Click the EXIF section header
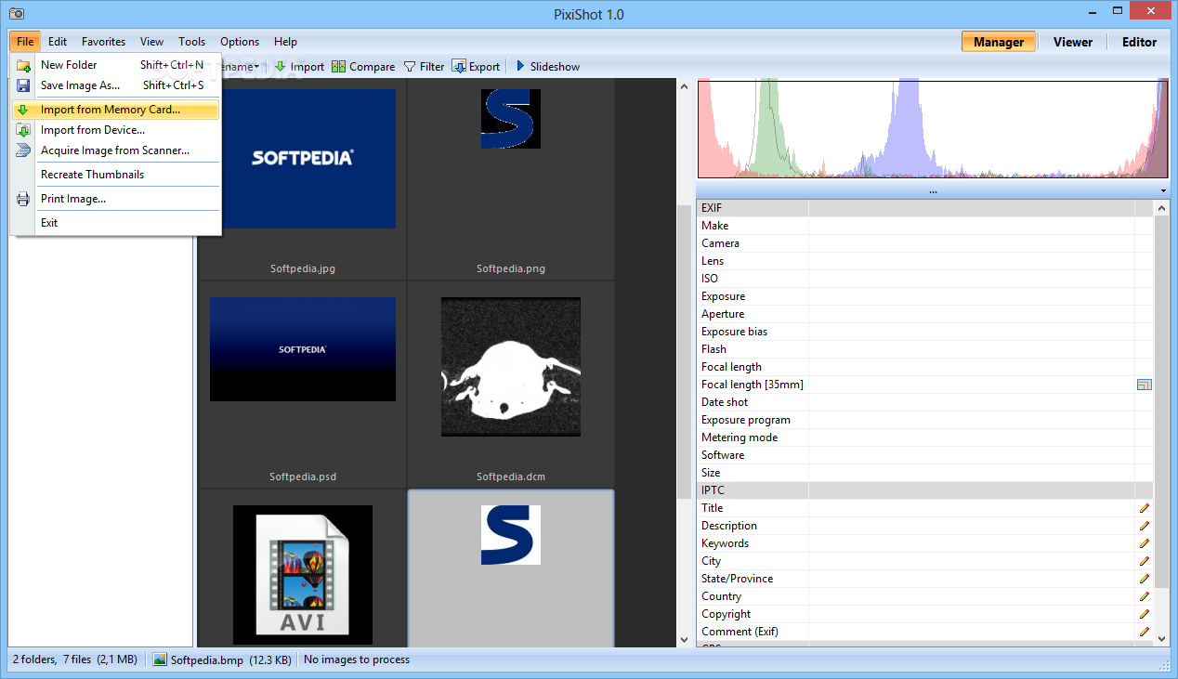 pyautogui.click(x=925, y=208)
